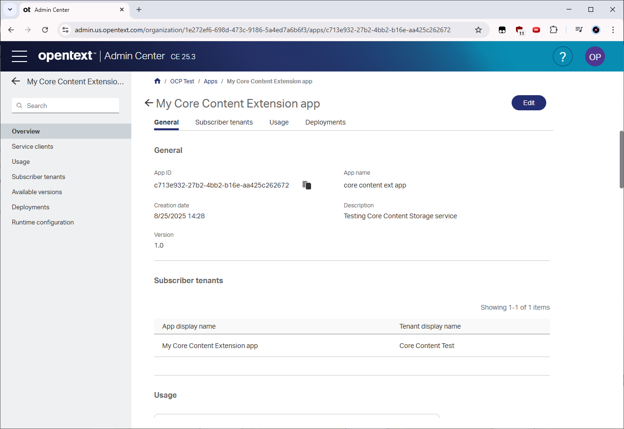Click 'Tenant display name' column header
Image resolution: width=624 pixels, height=429 pixels.
pyautogui.click(x=430, y=326)
